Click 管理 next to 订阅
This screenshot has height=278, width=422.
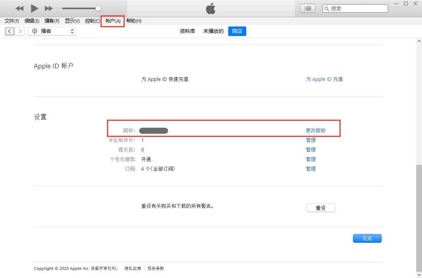pyautogui.click(x=311, y=169)
